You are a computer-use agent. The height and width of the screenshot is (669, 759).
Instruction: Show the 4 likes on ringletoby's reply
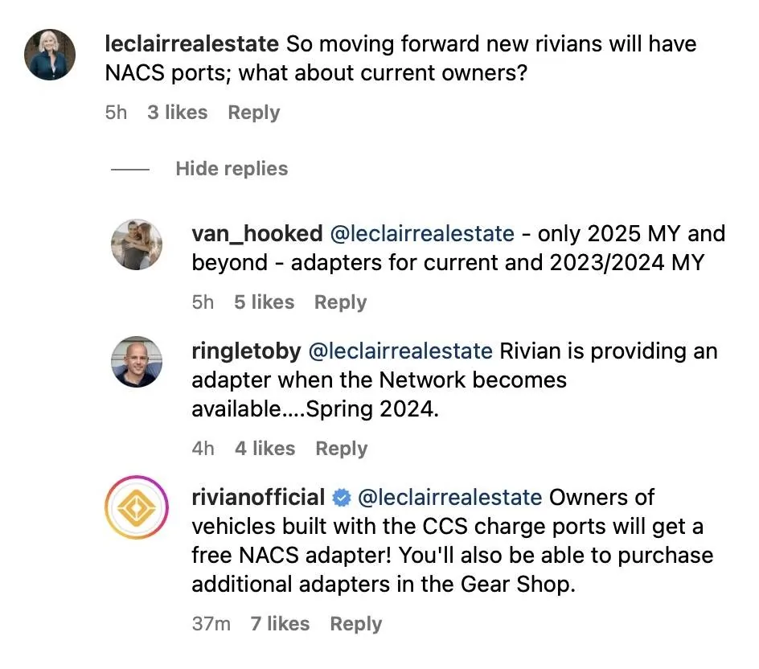(265, 449)
